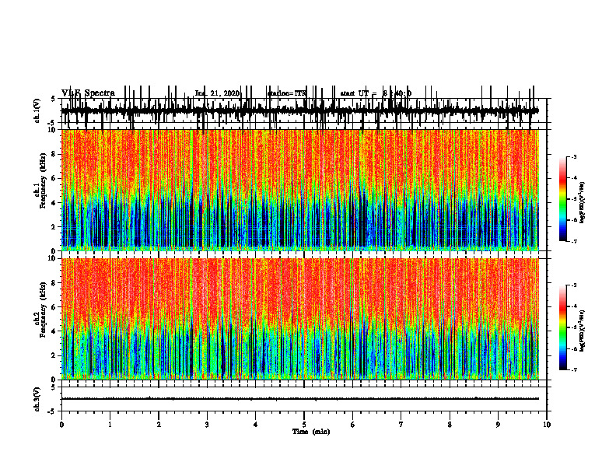
Task: Click the time axis tick label '9'
Action: point(498,425)
